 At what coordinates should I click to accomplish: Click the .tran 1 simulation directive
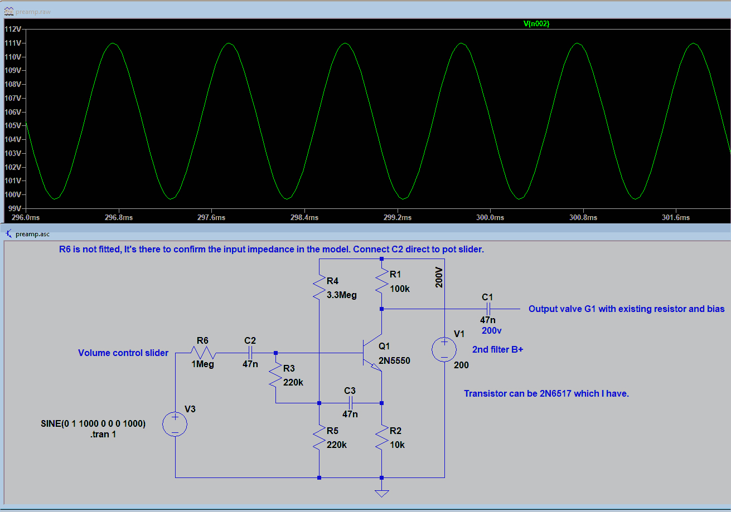[x=103, y=434]
